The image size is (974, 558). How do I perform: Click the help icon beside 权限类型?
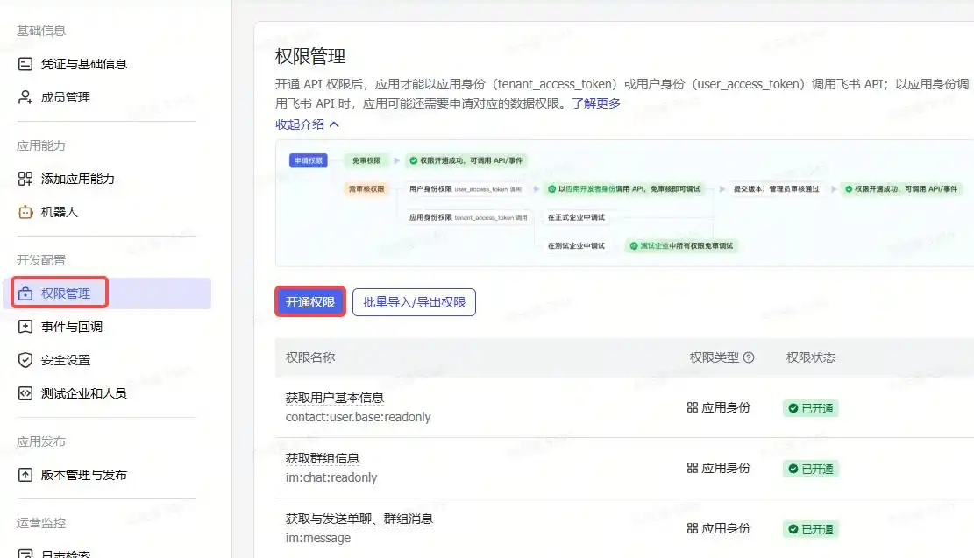pyautogui.click(x=749, y=357)
